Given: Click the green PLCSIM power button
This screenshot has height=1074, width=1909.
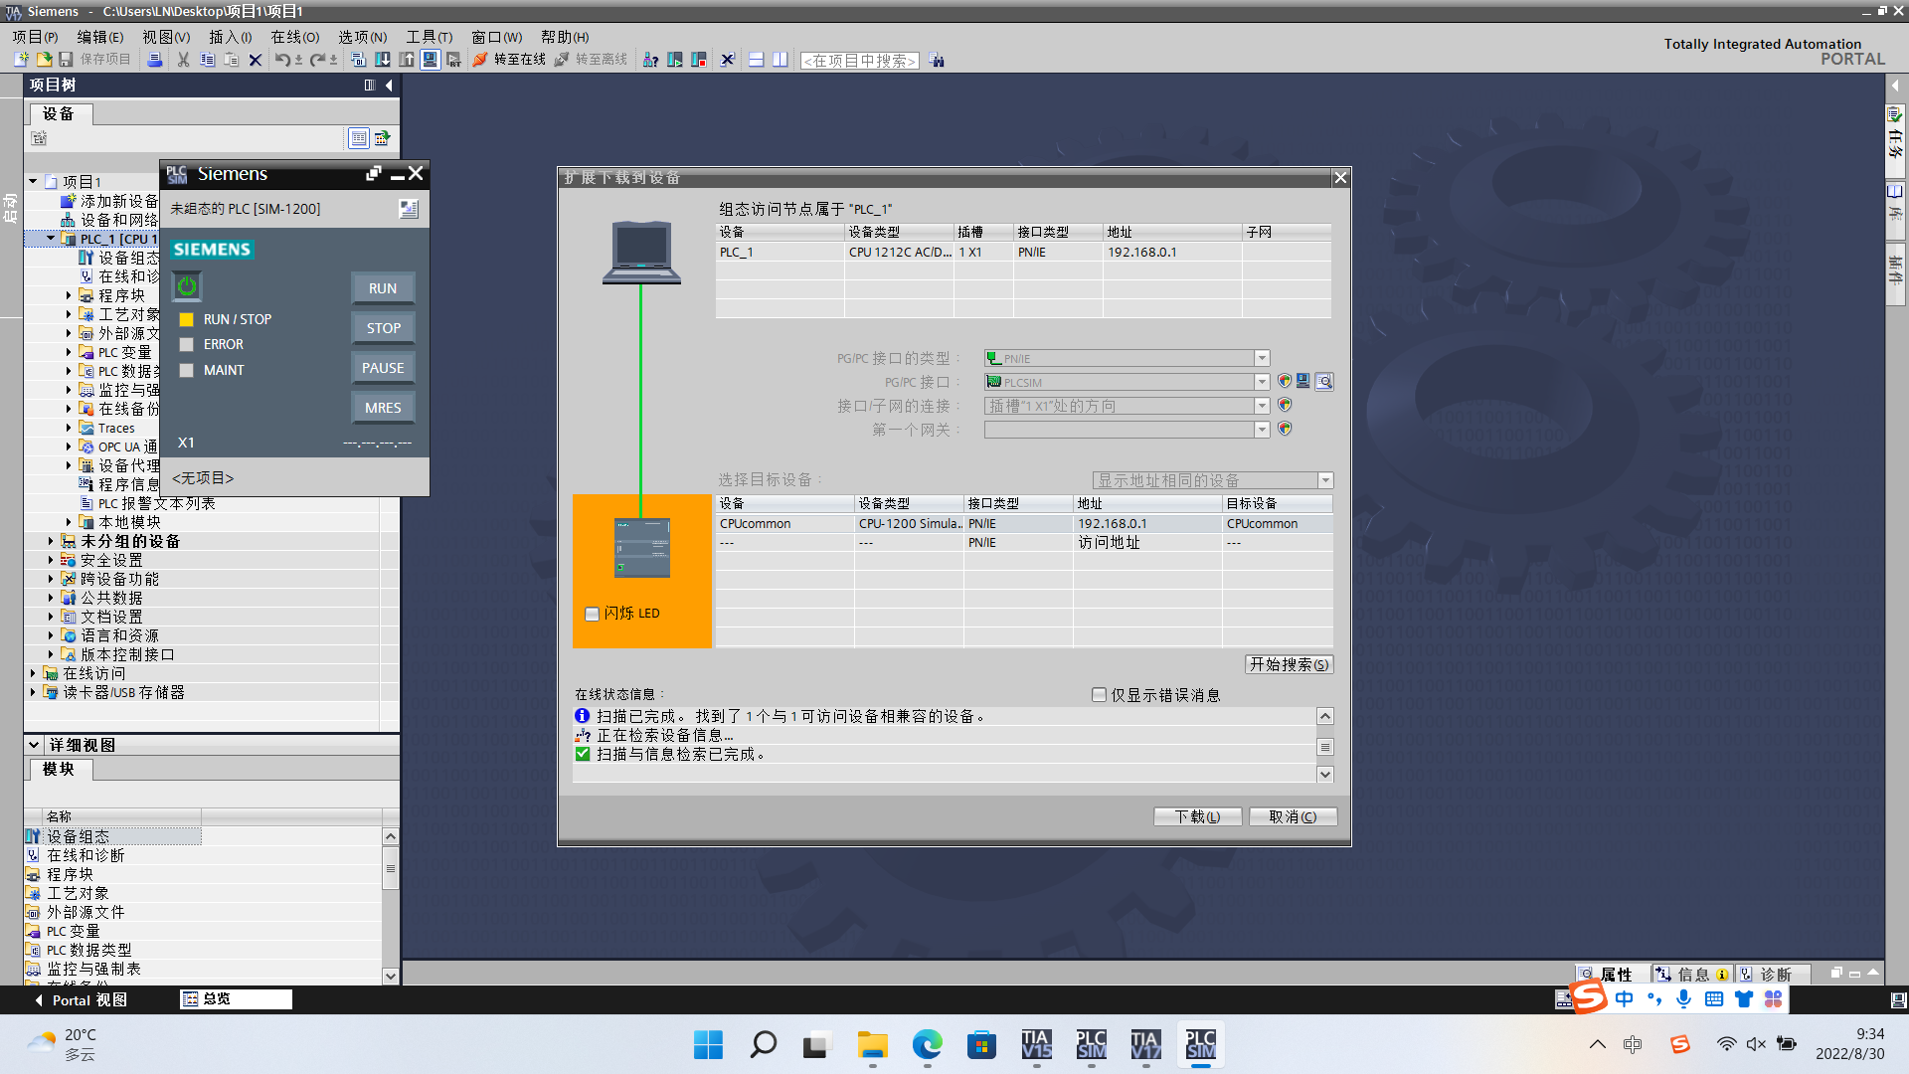Looking at the screenshot, I should click(187, 286).
